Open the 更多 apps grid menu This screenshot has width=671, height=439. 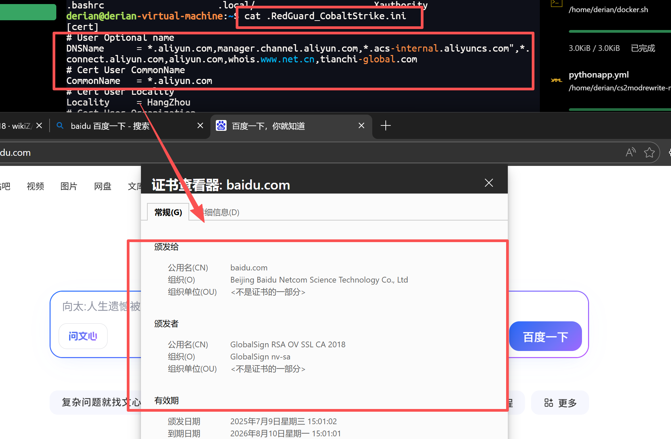(x=560, y=403)
